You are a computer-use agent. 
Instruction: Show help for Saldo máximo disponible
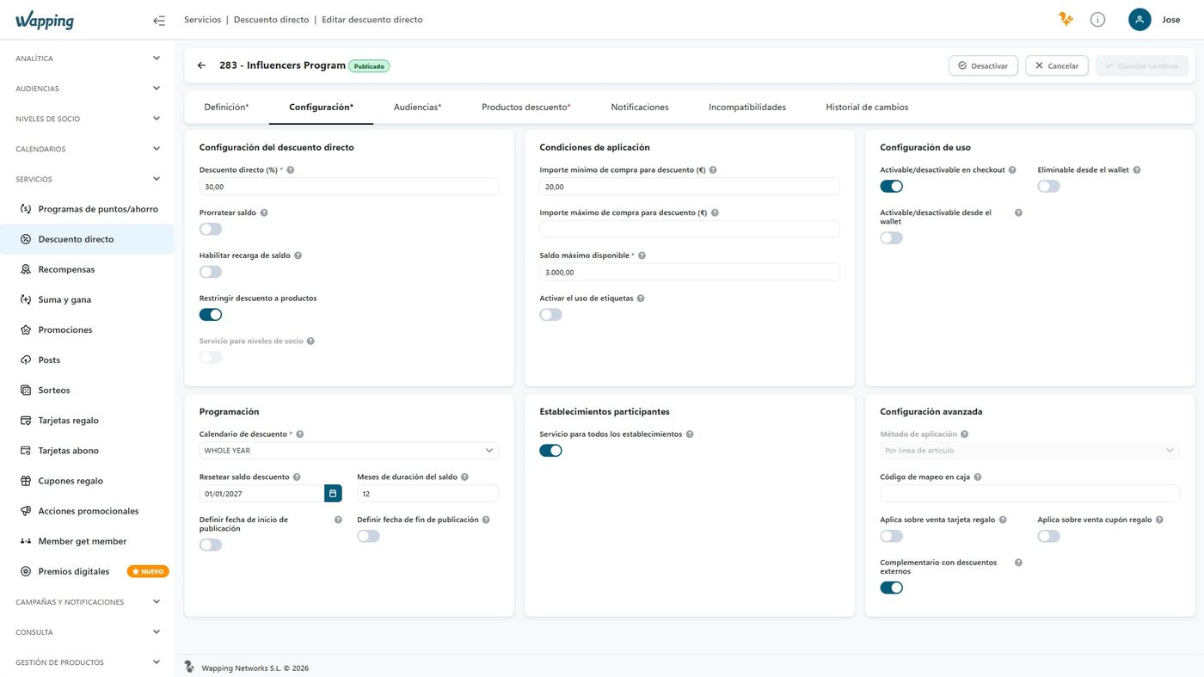[x=642, y=255]
